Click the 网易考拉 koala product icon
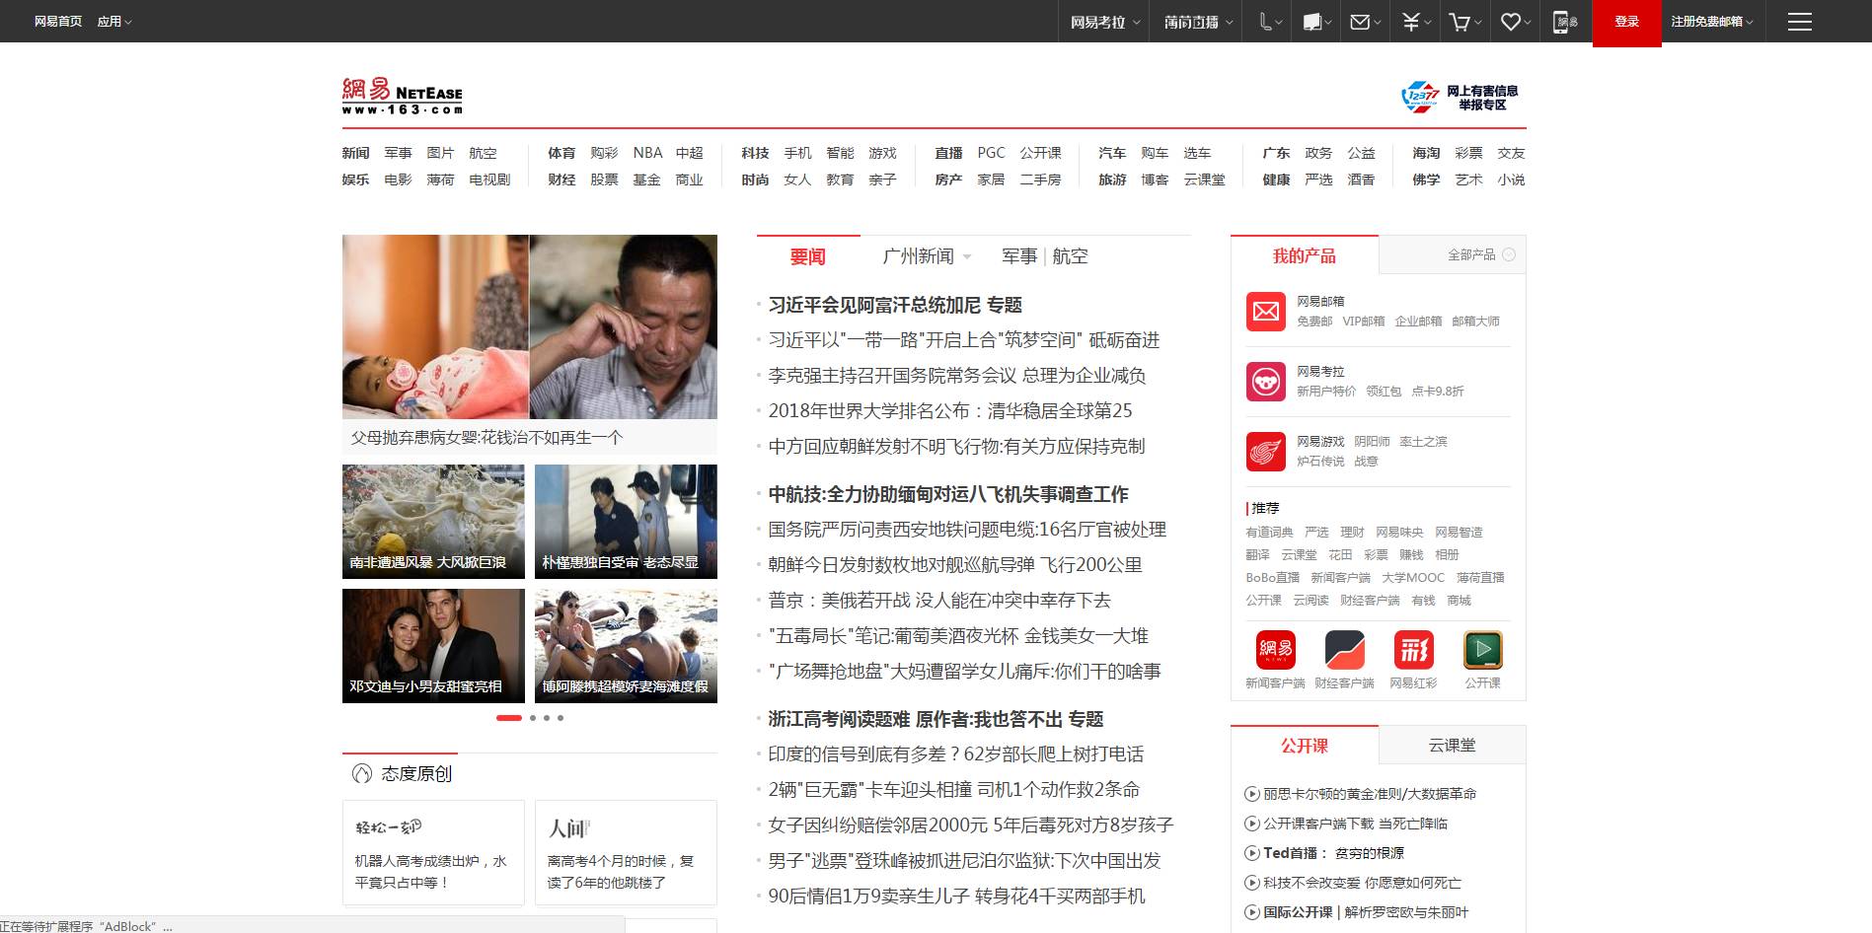 pos(1265,381)
